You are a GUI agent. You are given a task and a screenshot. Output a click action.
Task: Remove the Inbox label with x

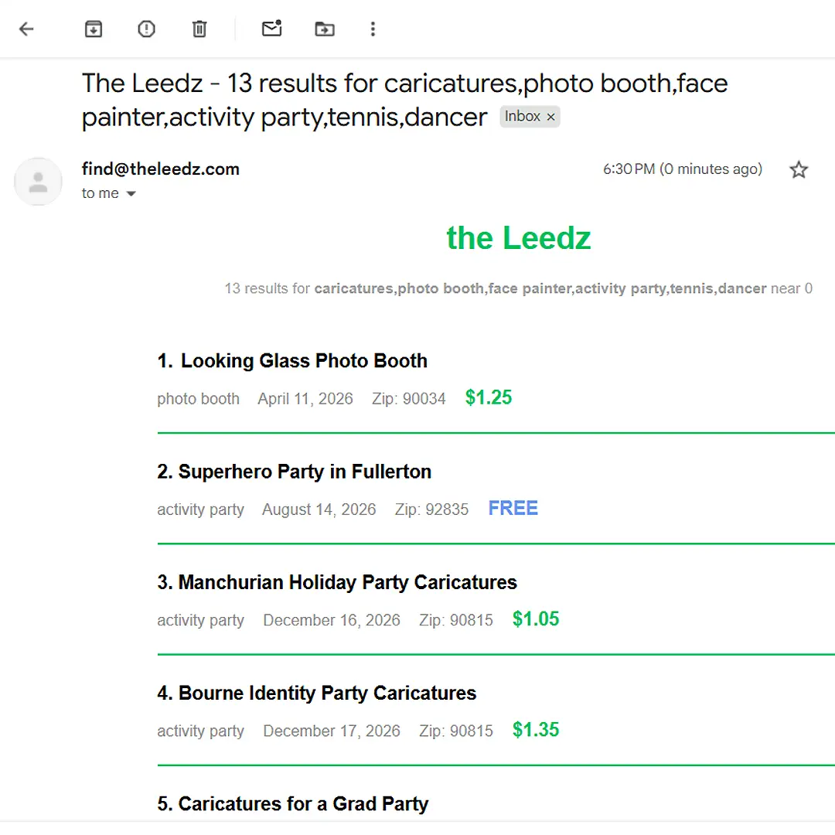click(550, 118)
